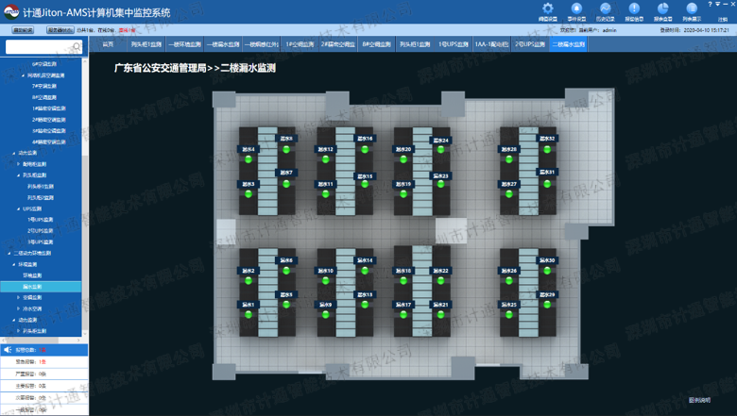Open the network settings gear icon
This screenshot has height=416, width=737.
(547, 8)
